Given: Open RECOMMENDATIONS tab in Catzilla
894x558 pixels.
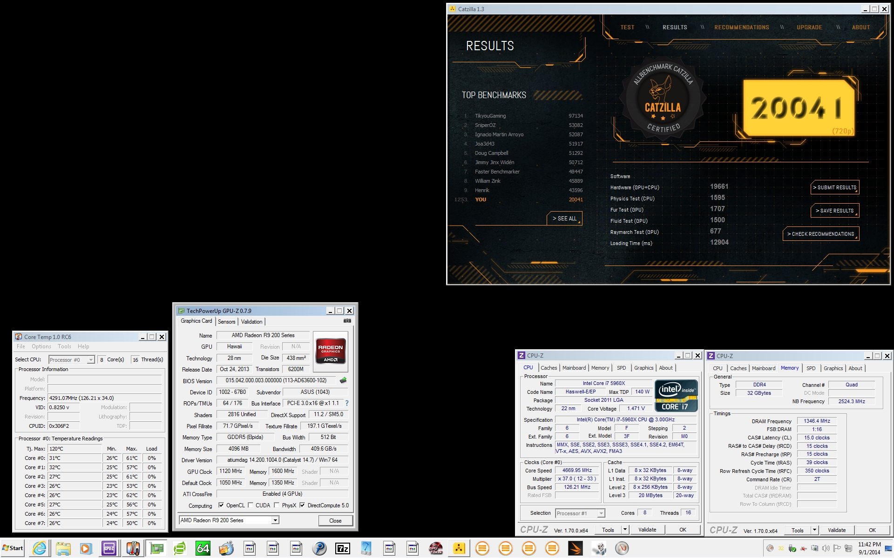Looking at the screenshot, I should [741, 27].
